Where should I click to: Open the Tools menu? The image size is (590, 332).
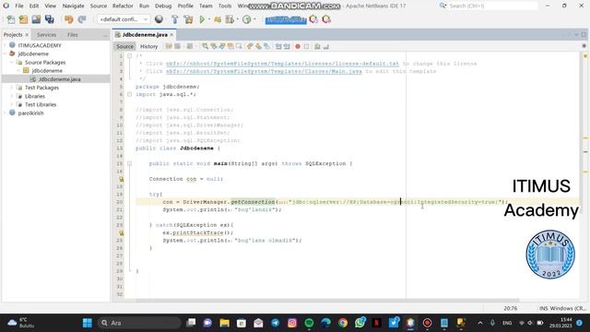pos(225,6)
